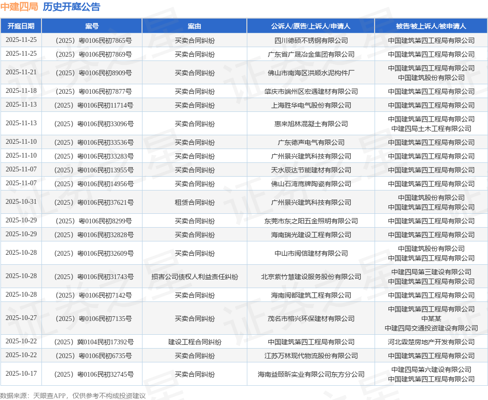
Task: Click plaintiff 海南益颐昕实业有限公司东方分公司
Action: [311, 374]
